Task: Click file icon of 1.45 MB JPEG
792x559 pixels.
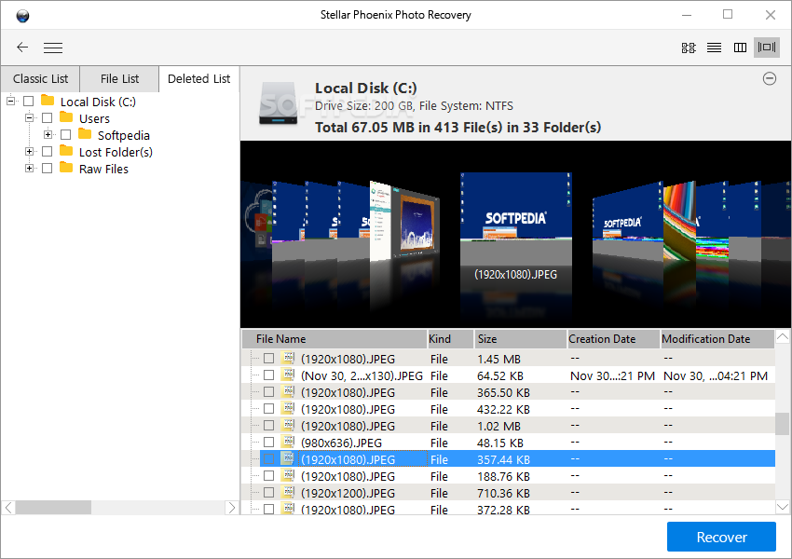Action: tap(288, 359)
